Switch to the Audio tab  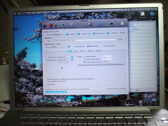76,51
